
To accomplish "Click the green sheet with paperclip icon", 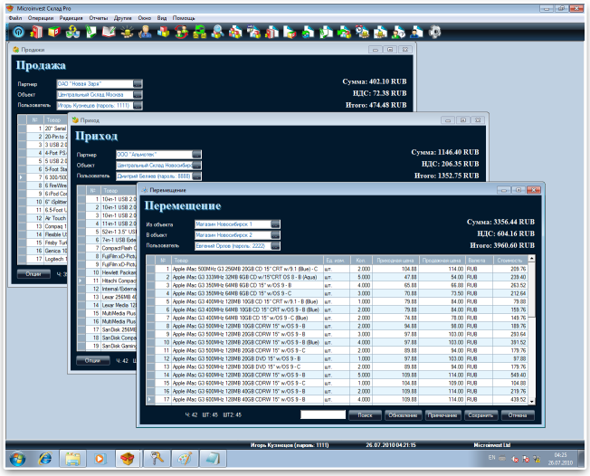I will pos(90,32).
